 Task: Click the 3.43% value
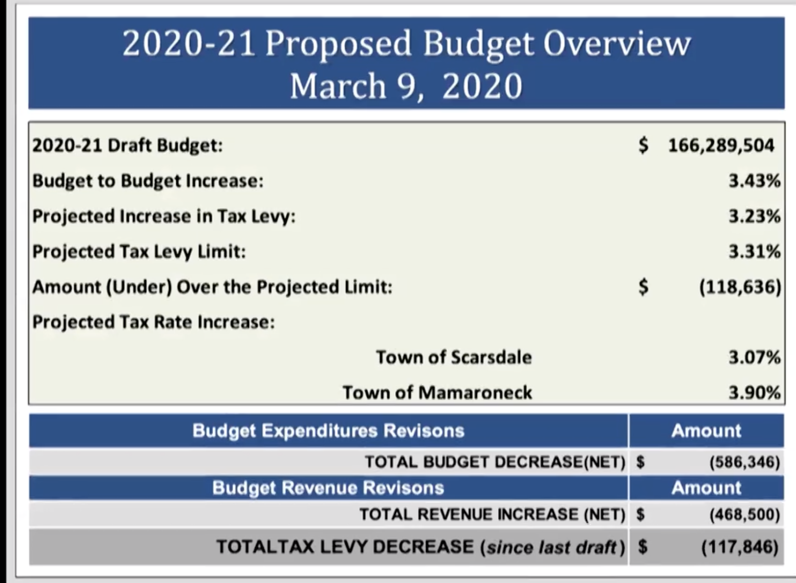[x=754, y=181]
